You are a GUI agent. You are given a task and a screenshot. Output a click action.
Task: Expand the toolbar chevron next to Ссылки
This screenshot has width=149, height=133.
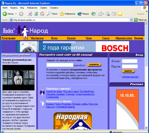[147, 11]
